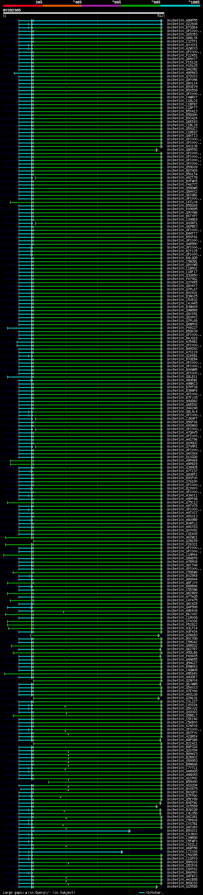Select label UniRef100_C1BLC4
The image size is (203, 895).
[182, 101]
